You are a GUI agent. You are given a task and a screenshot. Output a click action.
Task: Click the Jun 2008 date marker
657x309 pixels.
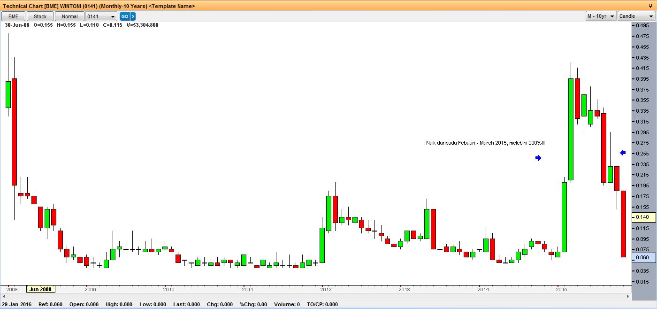tap(41, 289)
